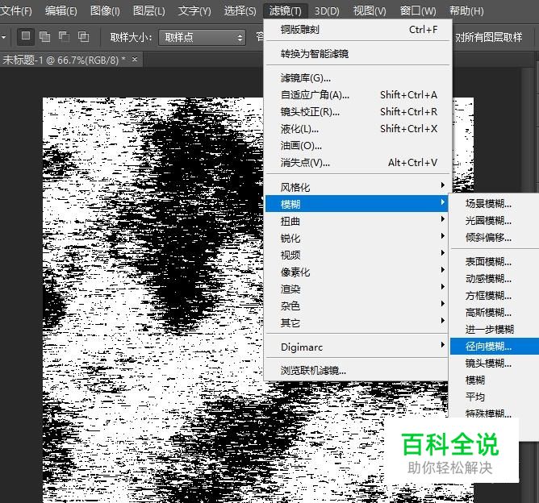Open the 图像(I) menu
539x503 pixels.
[x=105, y=11]
